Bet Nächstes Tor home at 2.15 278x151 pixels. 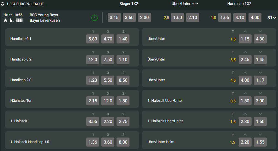93,101
